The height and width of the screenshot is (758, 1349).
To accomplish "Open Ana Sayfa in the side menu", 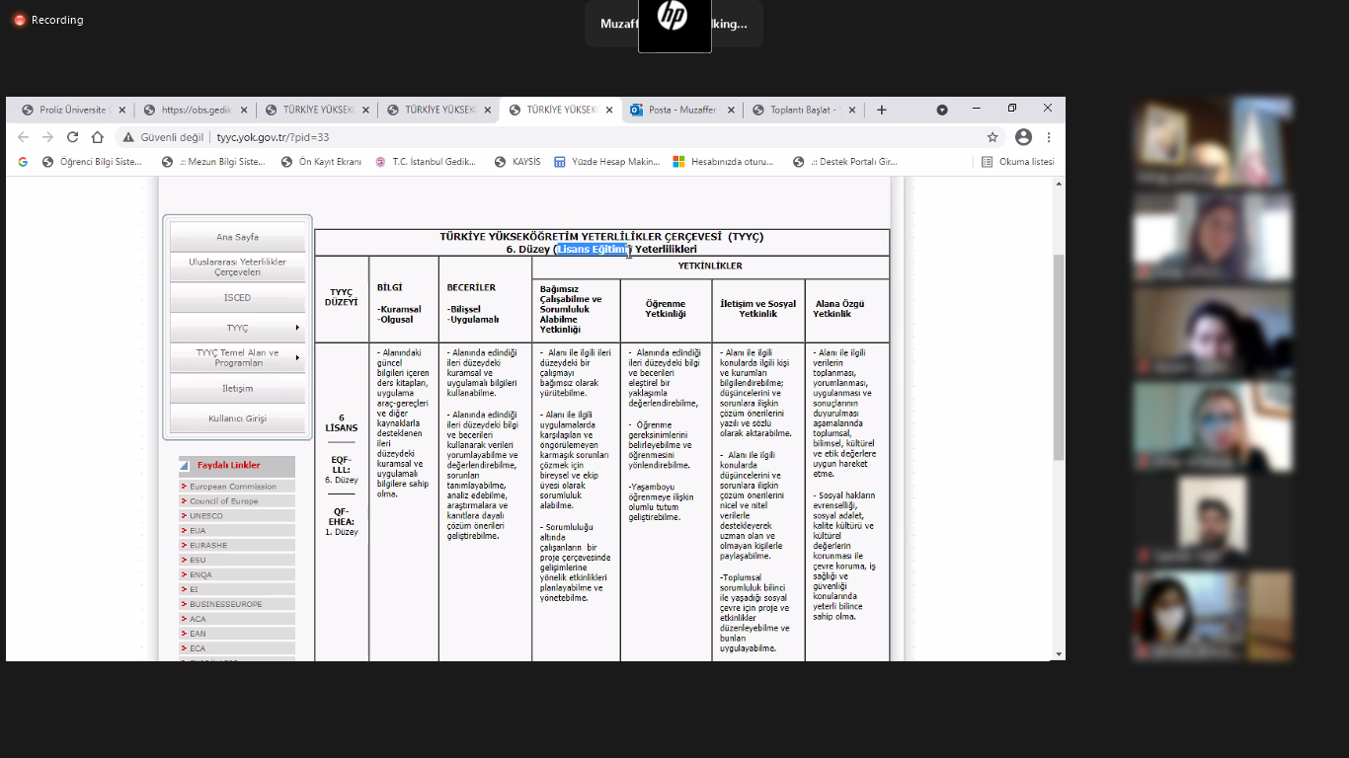I will [237, 237].
